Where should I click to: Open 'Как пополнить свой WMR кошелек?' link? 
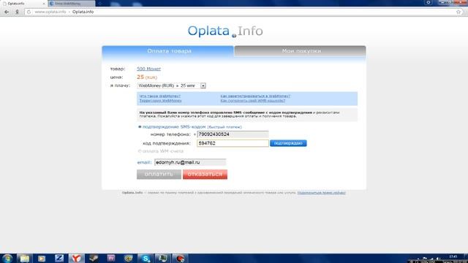[253, 101]
